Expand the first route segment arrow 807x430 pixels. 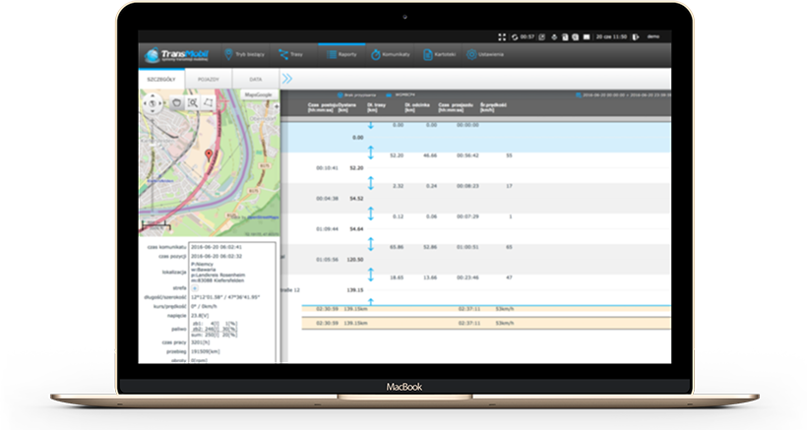point(370,129)
